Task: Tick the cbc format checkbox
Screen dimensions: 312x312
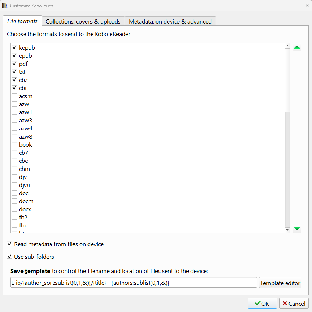Action: (x=14, y=161)
